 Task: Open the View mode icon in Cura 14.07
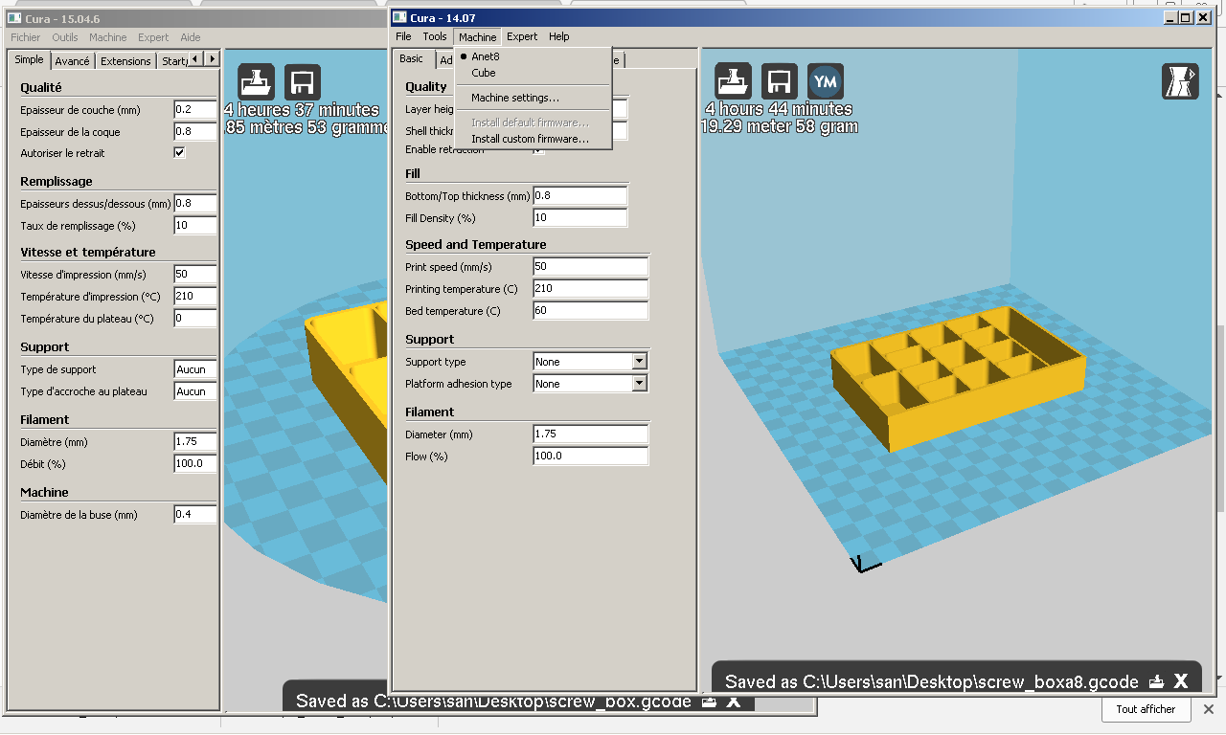(x=1180, y=82)
